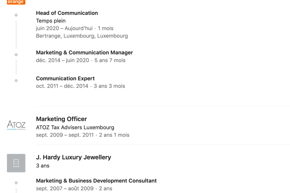Open ATOZ Tax Advisers Luxembourg company page
The width and height of the screenshot is (290, 193).
coord(75,127)
